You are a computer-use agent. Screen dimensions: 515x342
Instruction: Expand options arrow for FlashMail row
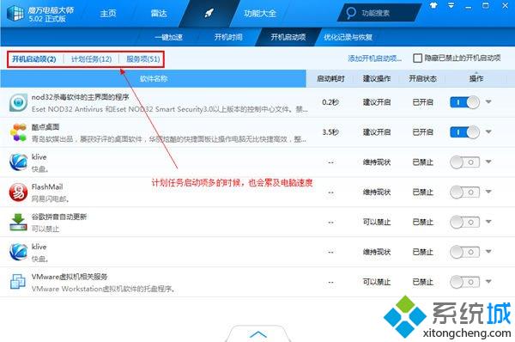coord(488,192)
